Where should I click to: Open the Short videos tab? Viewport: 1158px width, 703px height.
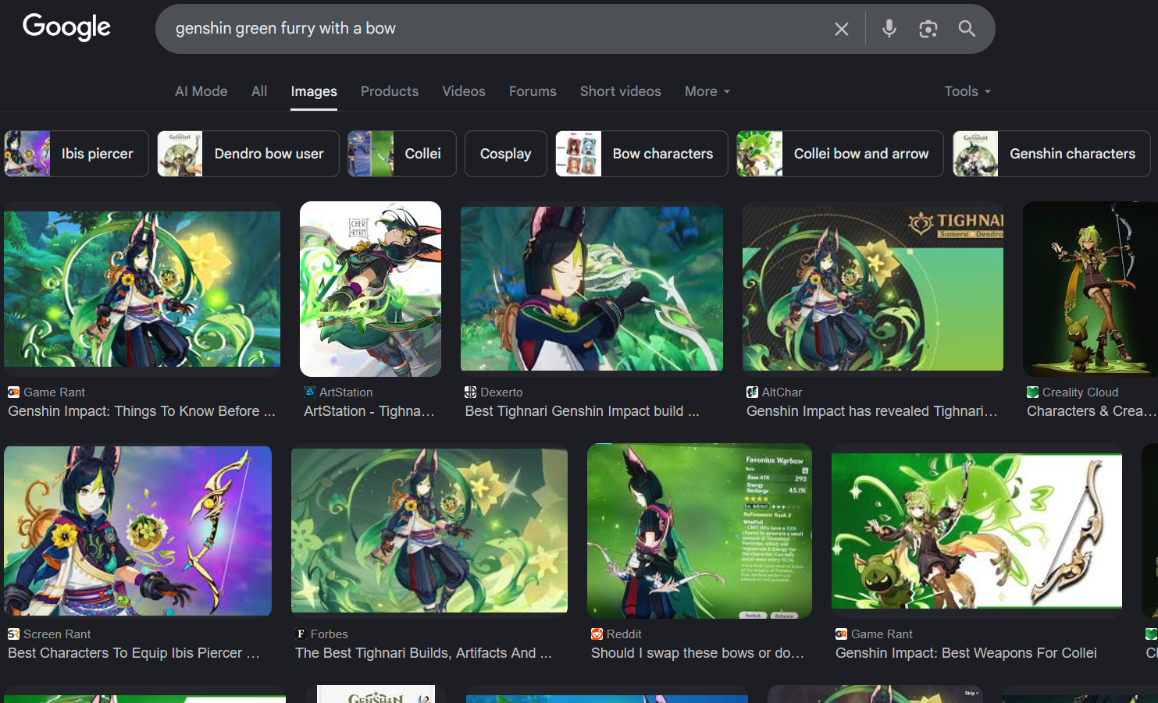(621, 91)
